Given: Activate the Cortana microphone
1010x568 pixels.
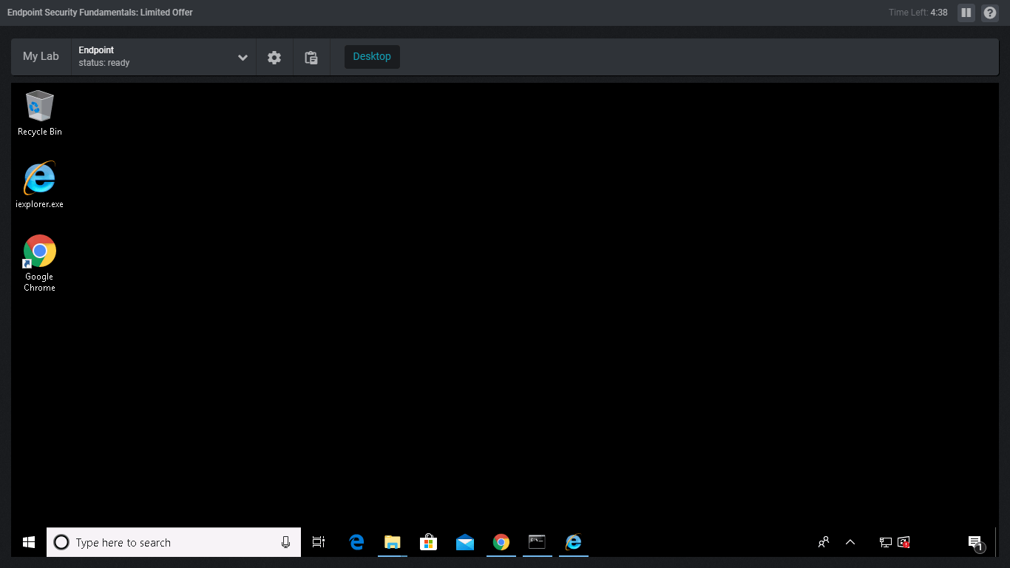Looking at the screenshot, I should point(286,542).
